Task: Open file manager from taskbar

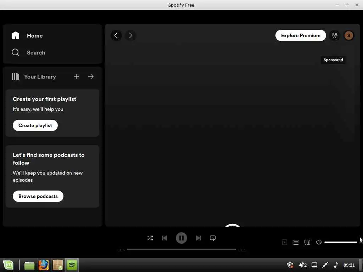Action: [x=29, y=265]
